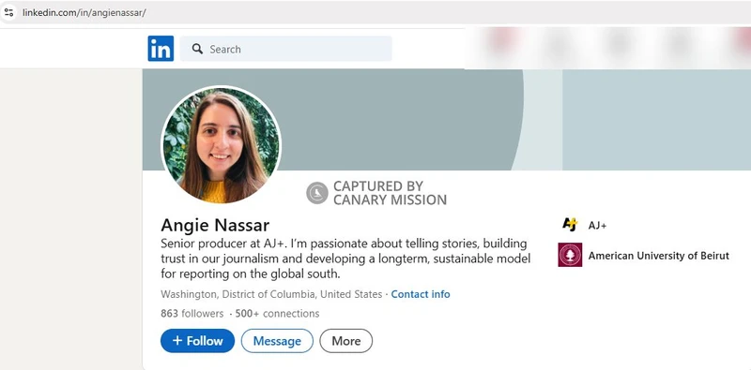Open American University of Beirut link
The height and width of the screenshot is (370, 751).
coord(659,256)
